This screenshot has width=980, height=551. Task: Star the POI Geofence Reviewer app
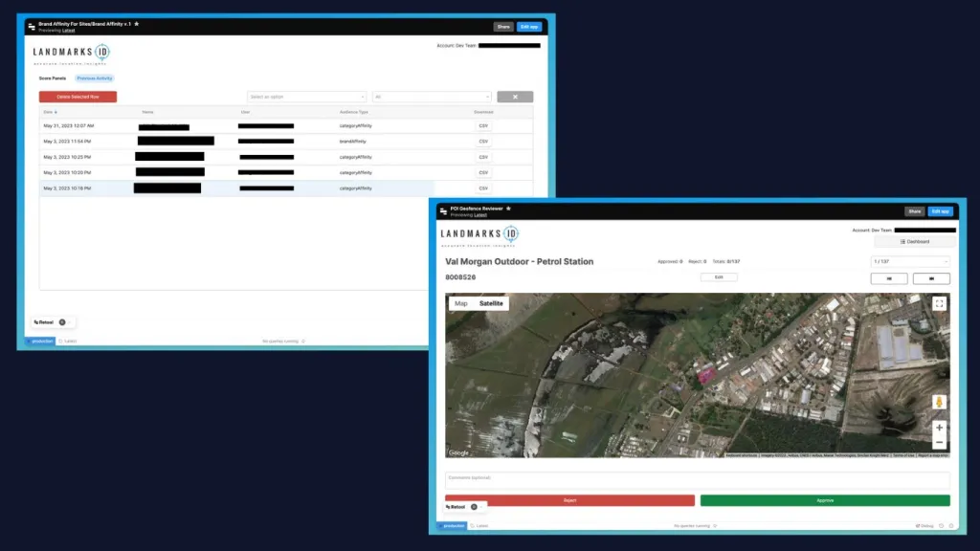[508, 208]
